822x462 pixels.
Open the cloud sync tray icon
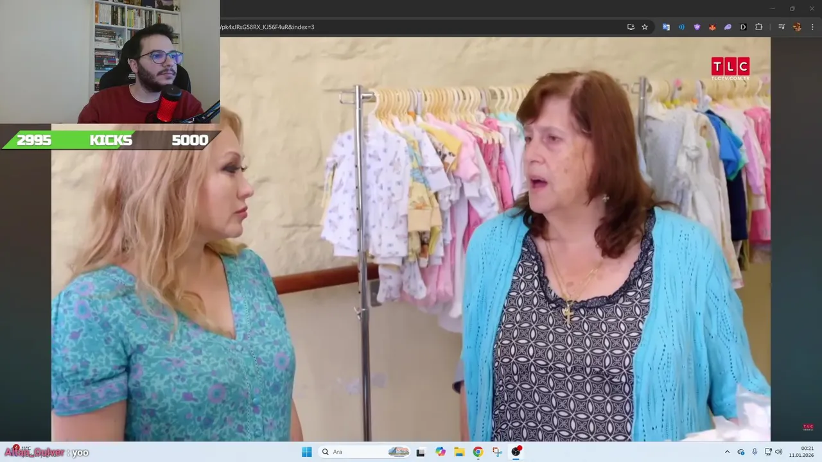point(741,452)
